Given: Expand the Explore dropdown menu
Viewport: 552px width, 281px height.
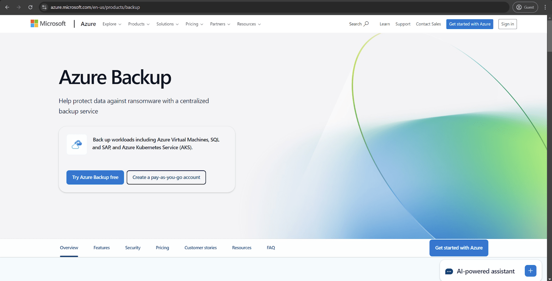Looking at the screenshot, I should (112, 24).
